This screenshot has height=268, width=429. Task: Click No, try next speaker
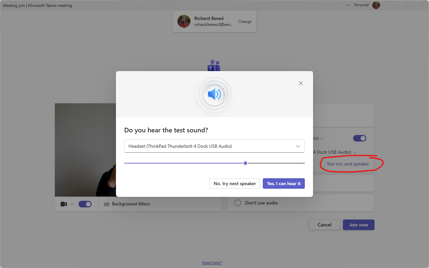(x=235, y=183)
